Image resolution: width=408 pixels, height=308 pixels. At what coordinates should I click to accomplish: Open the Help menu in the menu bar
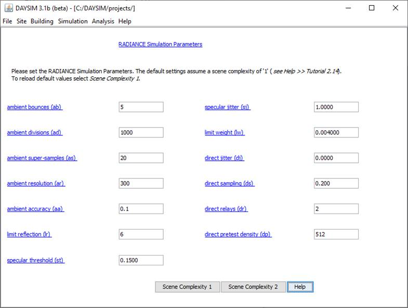[125, 21]
